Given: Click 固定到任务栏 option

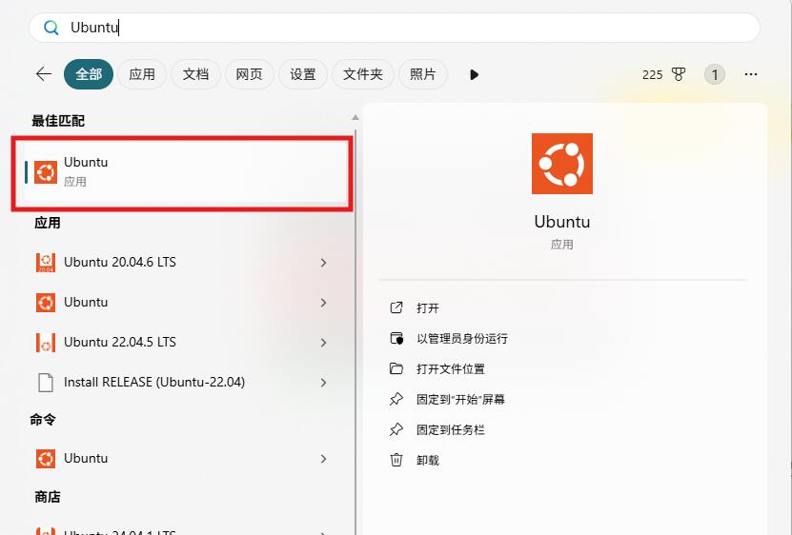Looking at the screenshot, I should [450, 430].
